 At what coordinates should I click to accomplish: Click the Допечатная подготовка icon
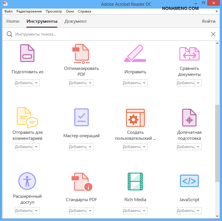click(189, 117)
